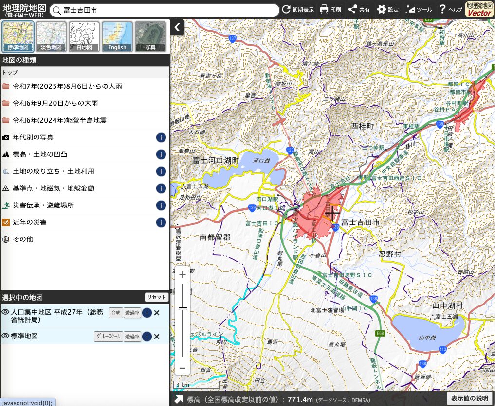Click the help (ヘルプ) question icon

click(442, 9)
